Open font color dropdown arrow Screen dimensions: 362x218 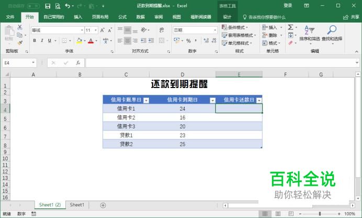click(x=96, y=41)
